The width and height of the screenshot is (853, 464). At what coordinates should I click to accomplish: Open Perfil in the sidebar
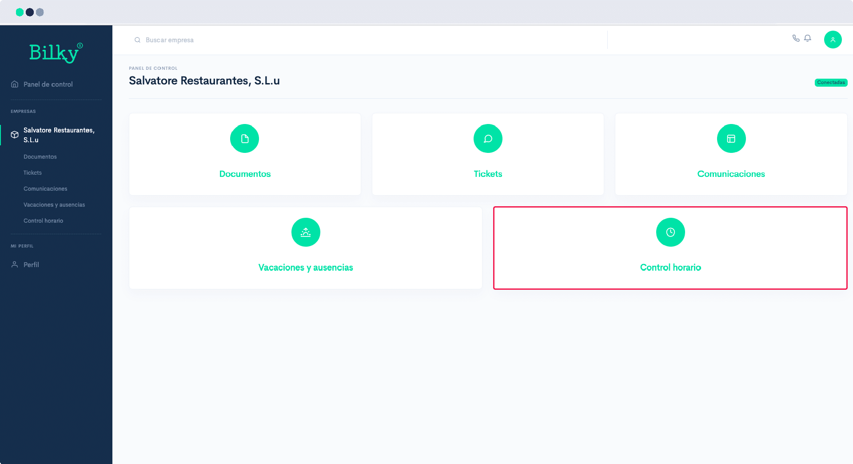coord(31,264)
